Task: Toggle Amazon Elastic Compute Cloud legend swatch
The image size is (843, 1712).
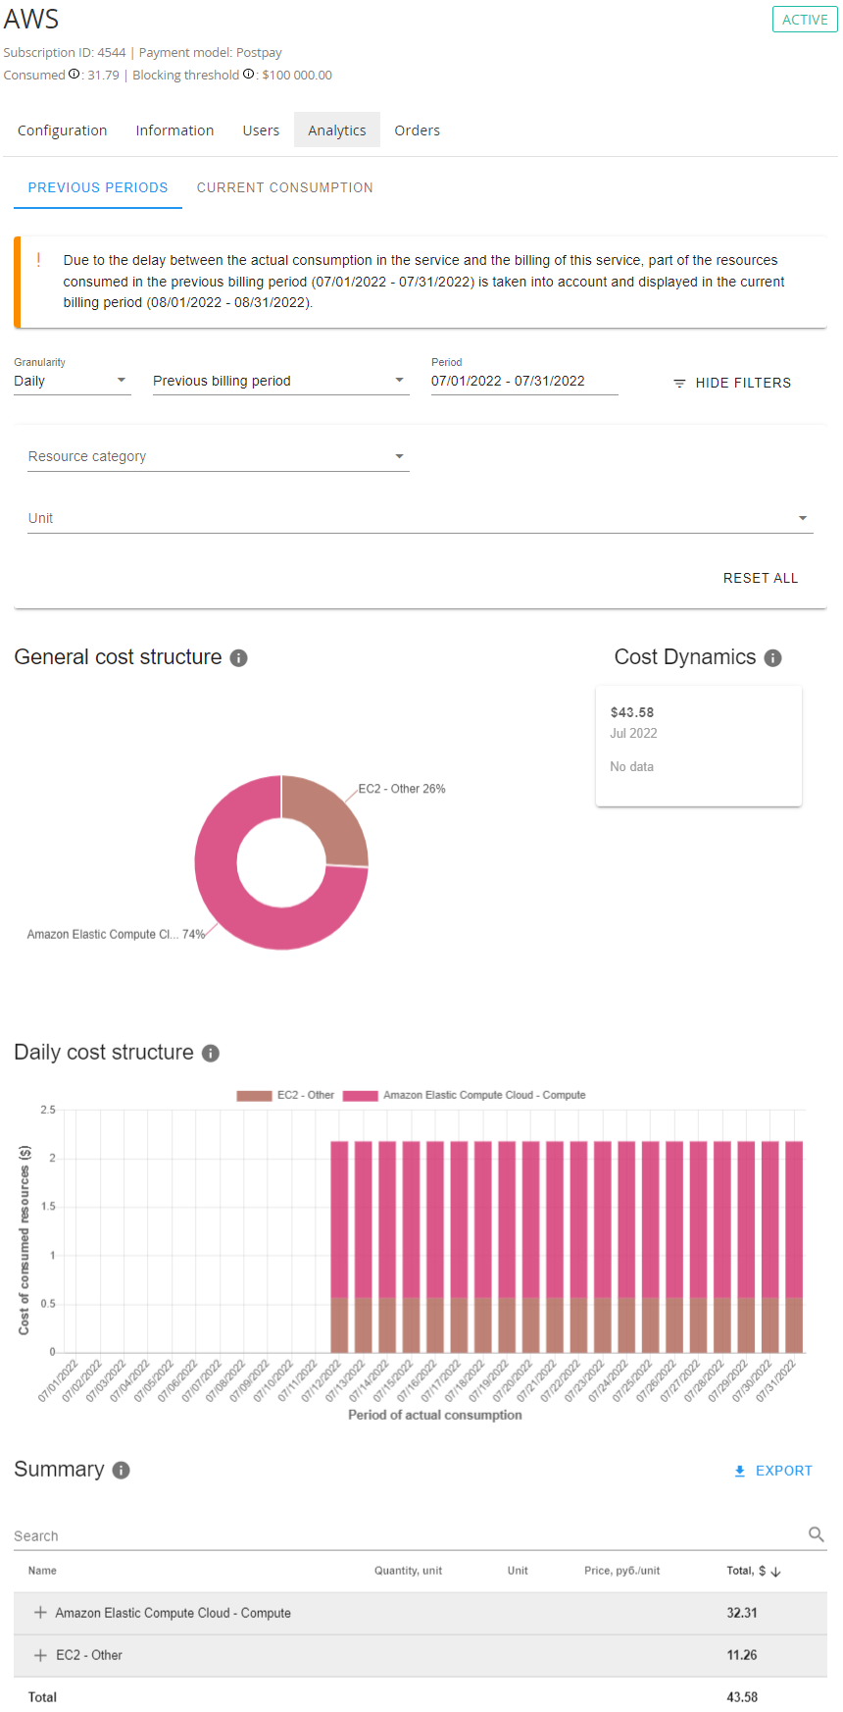Action: pyautogui.click(x=361, y=1096)
